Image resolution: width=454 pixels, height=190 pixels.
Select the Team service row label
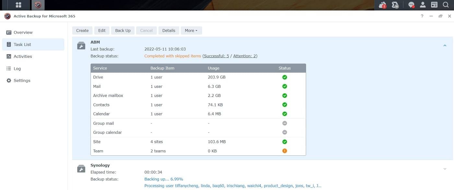(x=98, y=151)
